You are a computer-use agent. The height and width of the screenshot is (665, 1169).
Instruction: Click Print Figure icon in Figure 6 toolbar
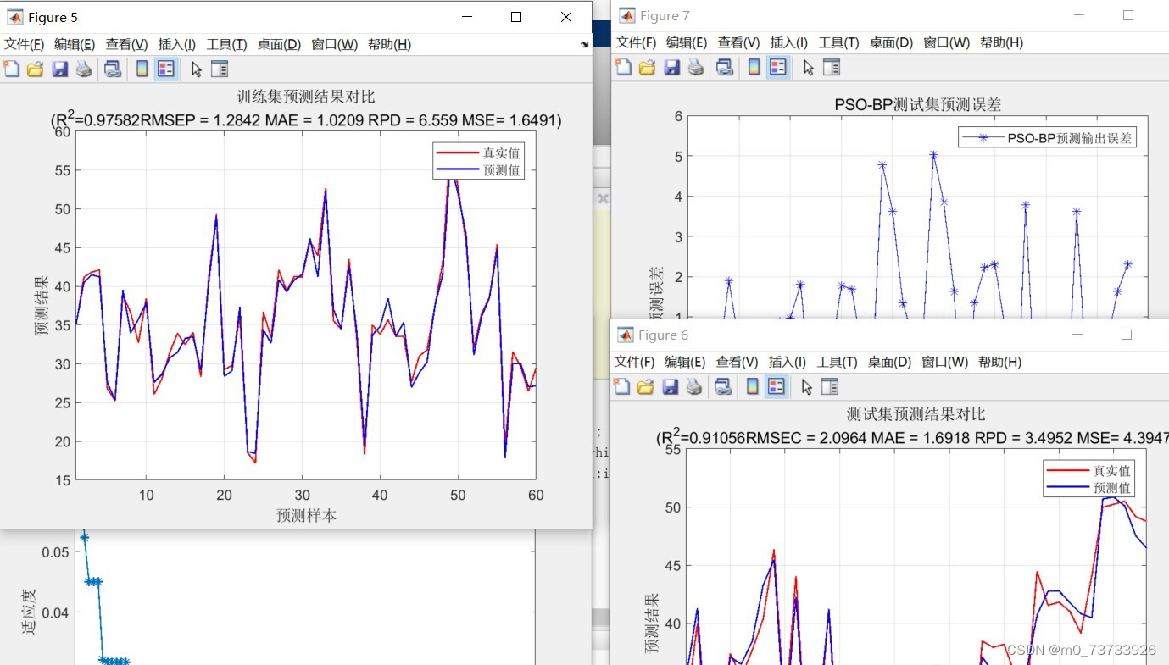coord(693,387)
